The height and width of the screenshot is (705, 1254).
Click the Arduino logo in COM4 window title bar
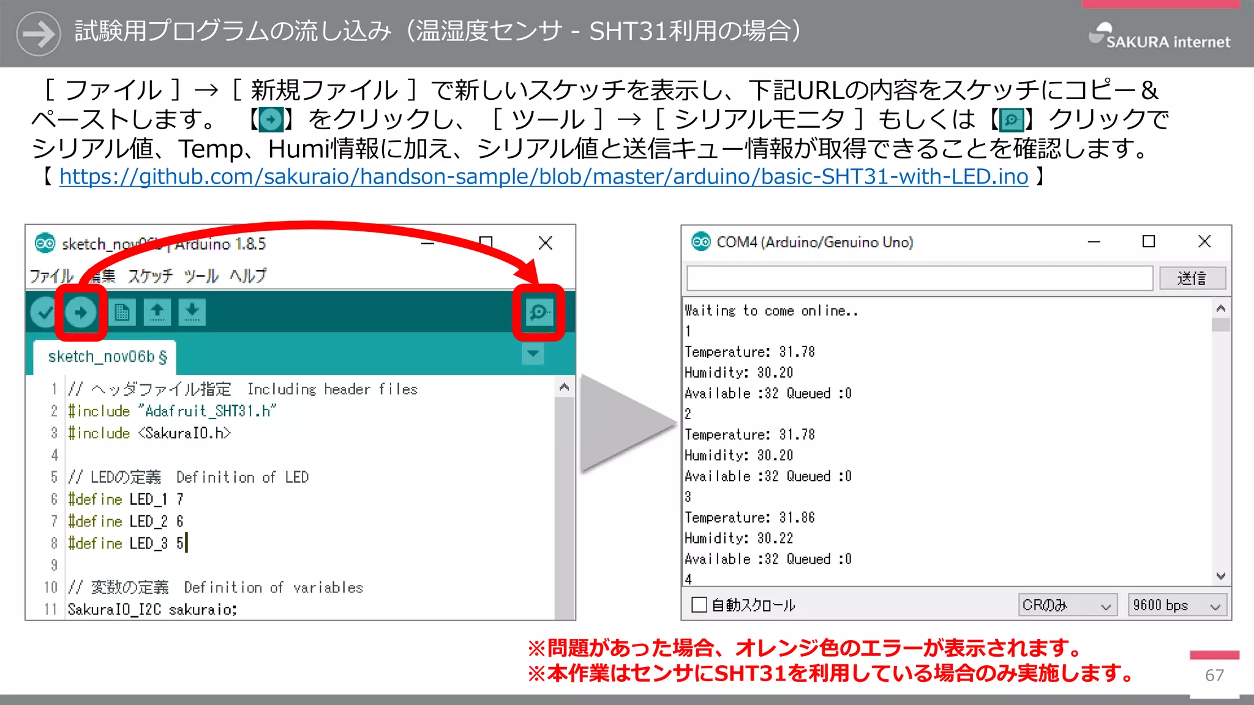pos(700,242)
